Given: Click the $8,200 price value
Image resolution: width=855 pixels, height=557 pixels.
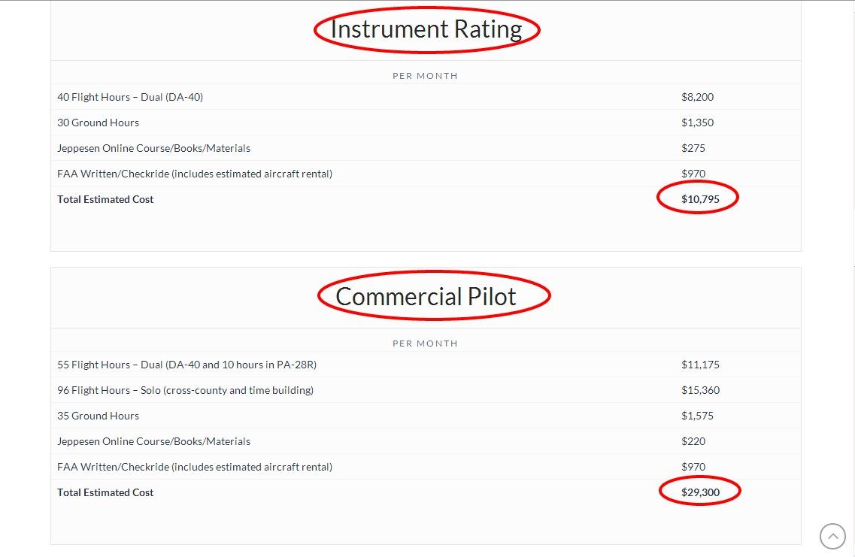Looking at the screenshot, I should [697, 97].
